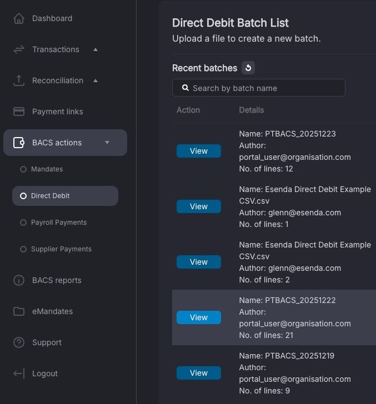Viewport: 376px width, 404px height.
Task: Click 'Upload a file to create a new batch.'
Action: 246,39
